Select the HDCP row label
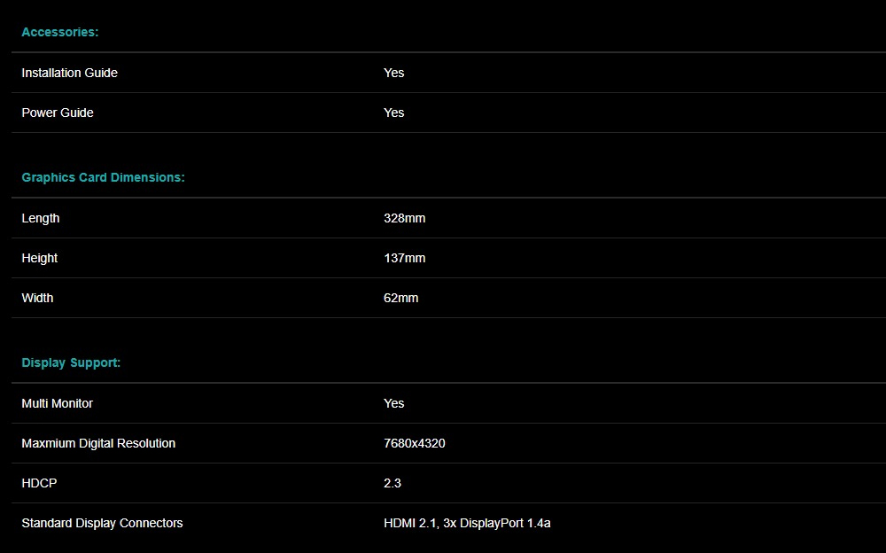The width and height of the screenshot is (886, 553). coord(39,483)
